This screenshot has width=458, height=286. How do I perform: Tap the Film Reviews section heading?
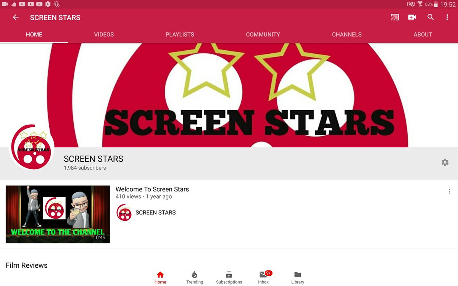27,265
